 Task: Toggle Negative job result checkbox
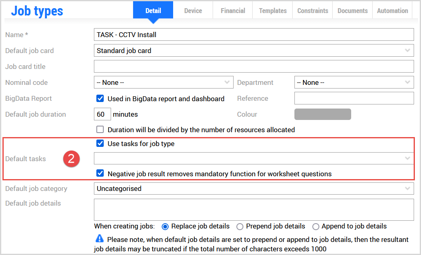click(x=100, y=174)
